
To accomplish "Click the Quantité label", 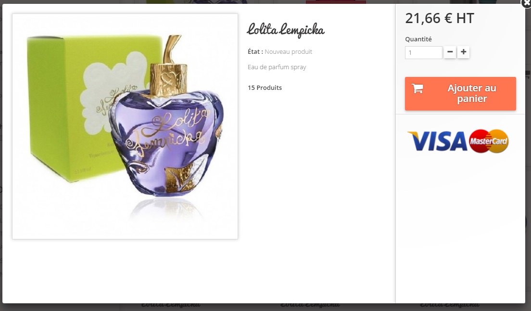I will coord(418,39).
